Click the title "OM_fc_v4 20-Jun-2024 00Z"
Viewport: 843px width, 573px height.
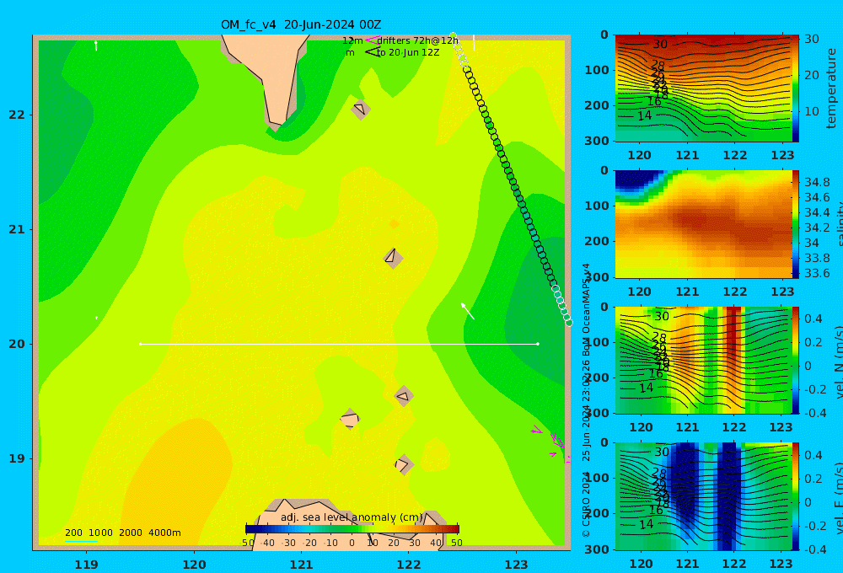[x=301, y=24]
